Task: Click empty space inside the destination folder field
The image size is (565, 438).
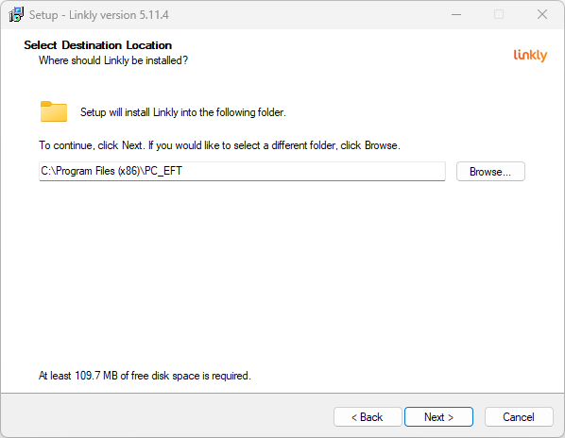Action: click(x=314, y=171)
